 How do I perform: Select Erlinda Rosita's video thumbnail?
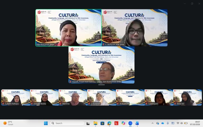tap(44, 97)
